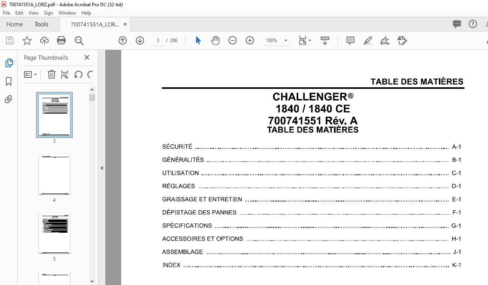Viewport: 488px width, 285px height.
Task: Open the Edit menu
Action: (19, 13)
